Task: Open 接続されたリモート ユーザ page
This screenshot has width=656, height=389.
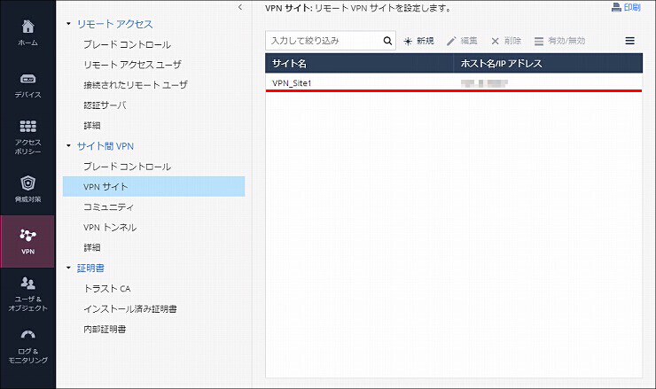Action: 136,85
